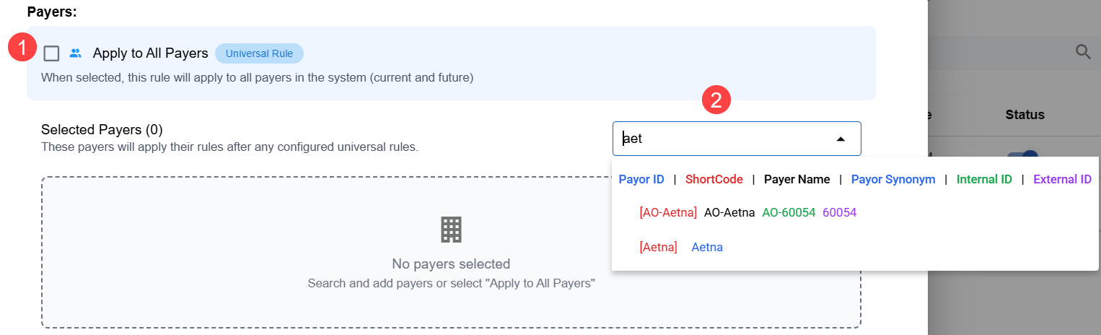The height and width of the screenshot is (335, 1101).
Task: Click the red ShortCode legend label
Action: (x=714, y=179)
